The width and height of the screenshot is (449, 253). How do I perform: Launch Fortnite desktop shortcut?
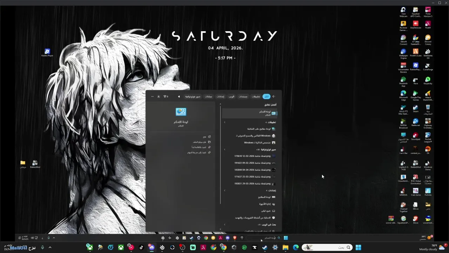pos(428,192)
